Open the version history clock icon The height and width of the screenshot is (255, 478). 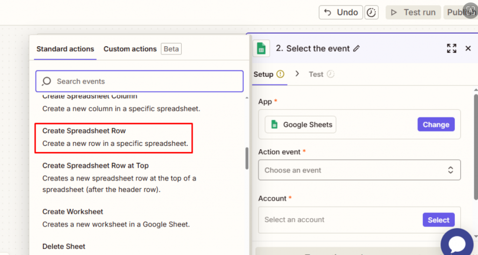coord(372,13)
